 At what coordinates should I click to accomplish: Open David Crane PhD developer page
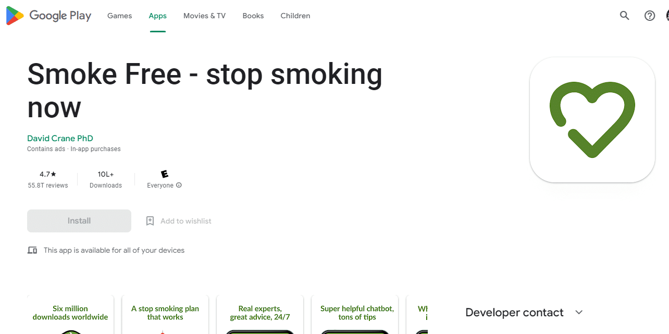pyautogui.click(x=60, y=139)
